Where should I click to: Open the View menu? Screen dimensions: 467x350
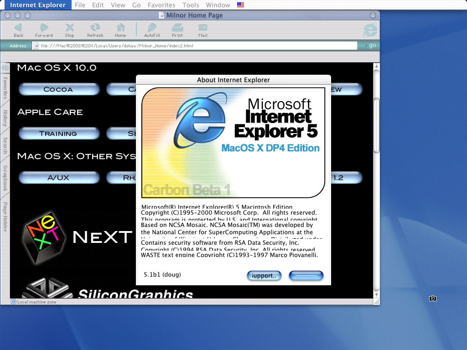118,5
